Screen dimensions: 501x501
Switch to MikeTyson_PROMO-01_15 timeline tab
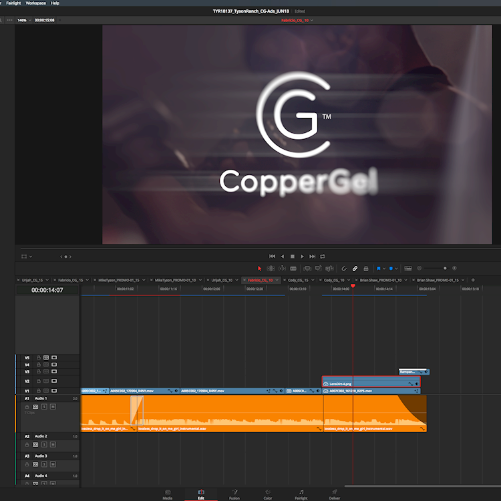pyautogui.click(x=119, y=280)
